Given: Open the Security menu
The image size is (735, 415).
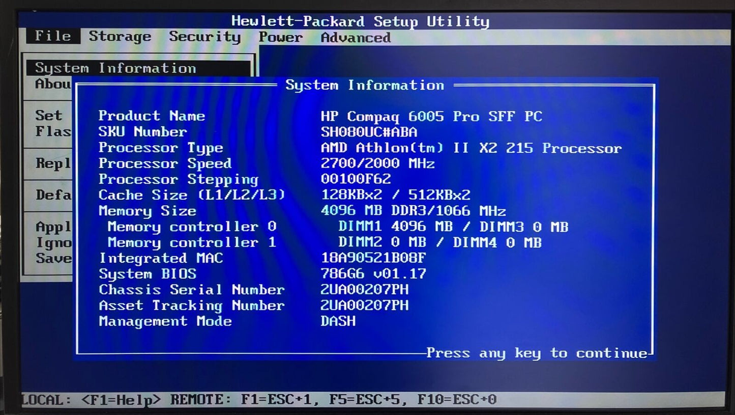Looking at the screenshot, I should click(x=204, y=37).
